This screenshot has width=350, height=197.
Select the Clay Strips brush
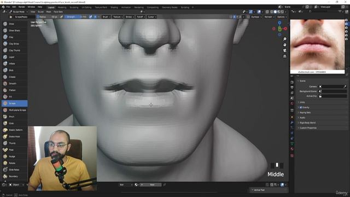15,44
